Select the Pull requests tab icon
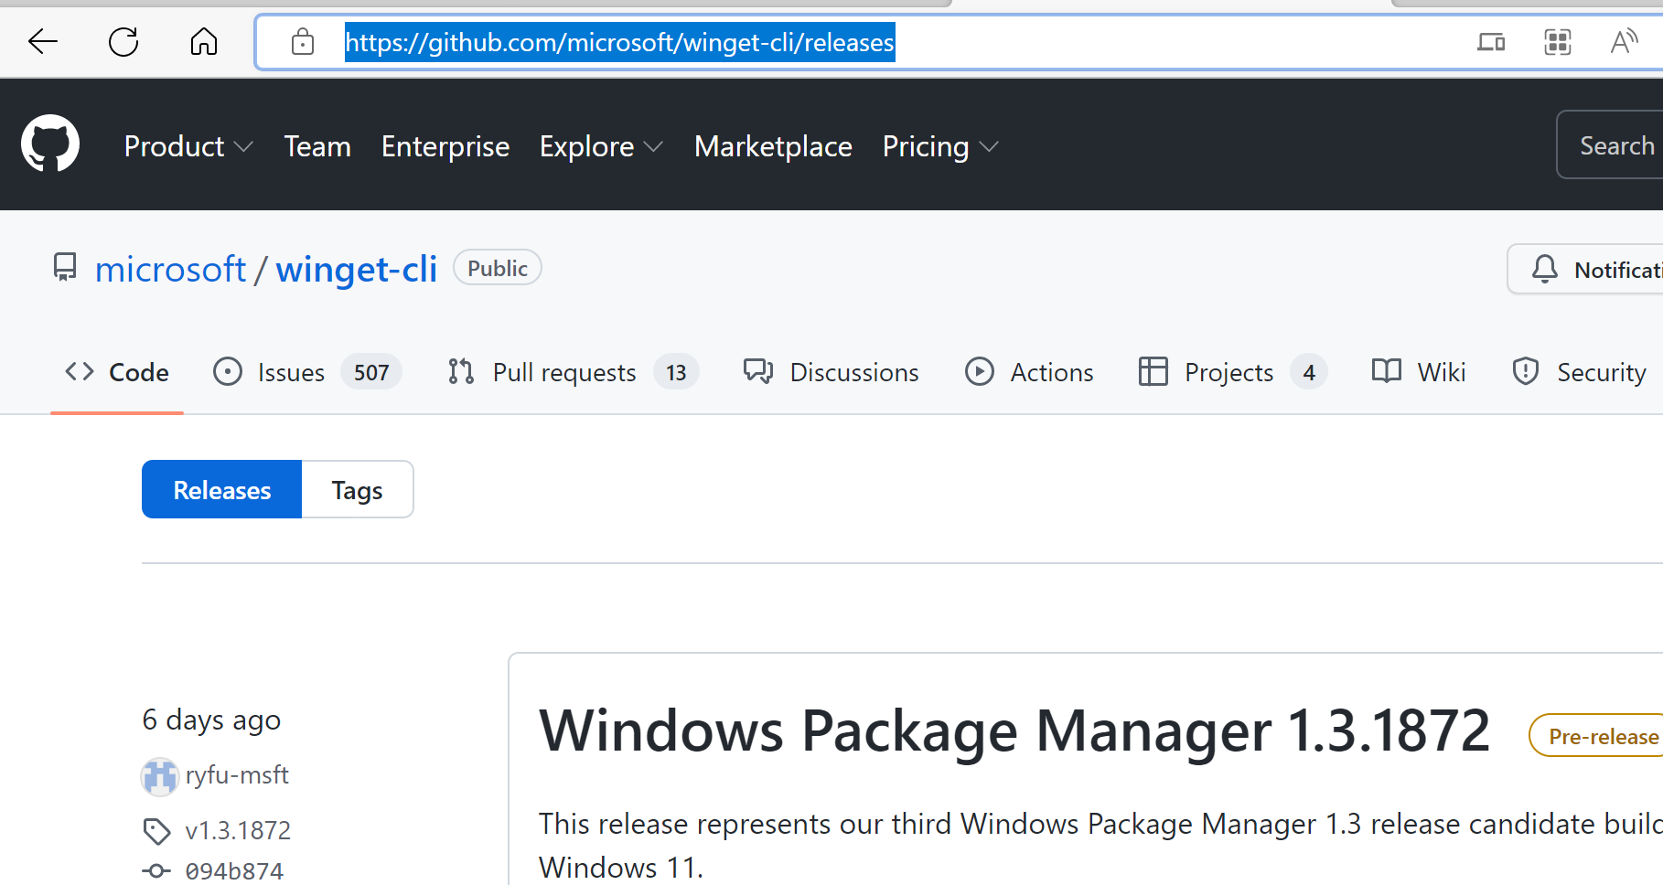Viewport: 1663px width, 885px height. [x=460, y=371]
